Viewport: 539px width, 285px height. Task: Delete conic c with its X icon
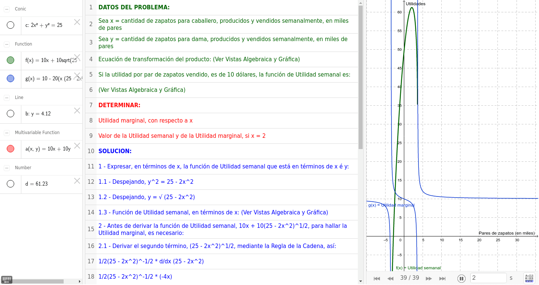click(x=77, y=22)
